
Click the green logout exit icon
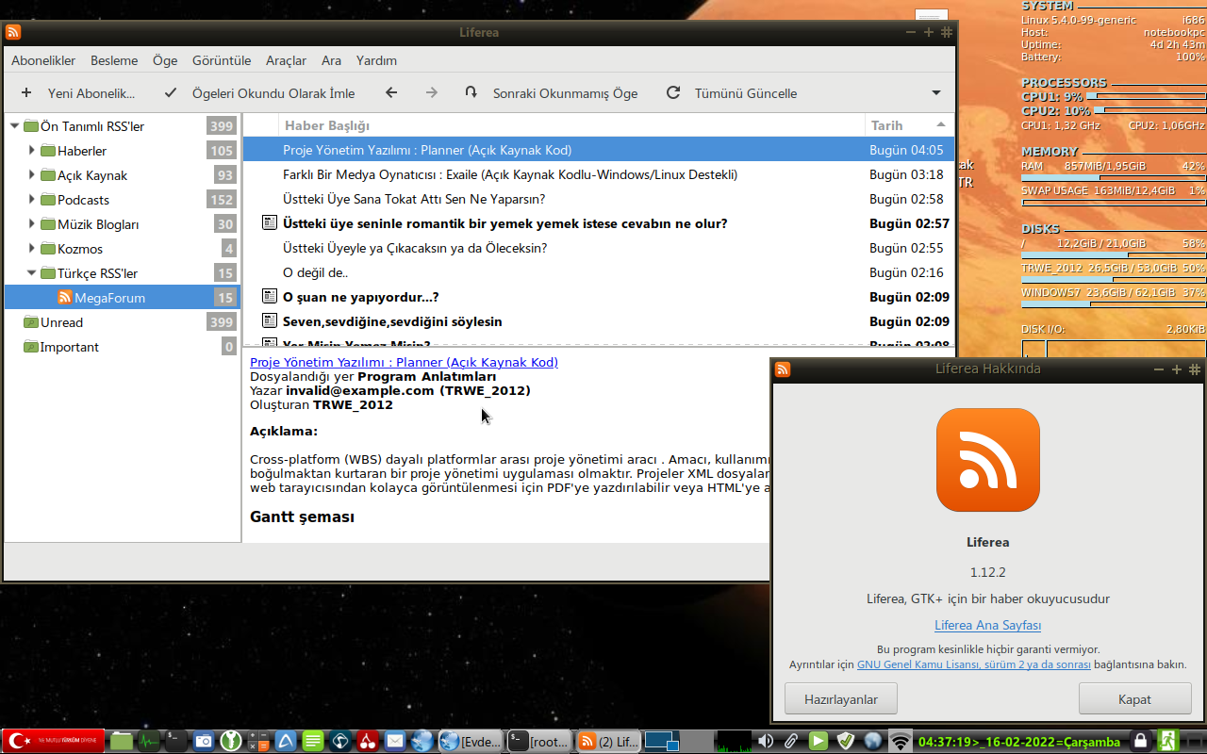point(1169,741)
